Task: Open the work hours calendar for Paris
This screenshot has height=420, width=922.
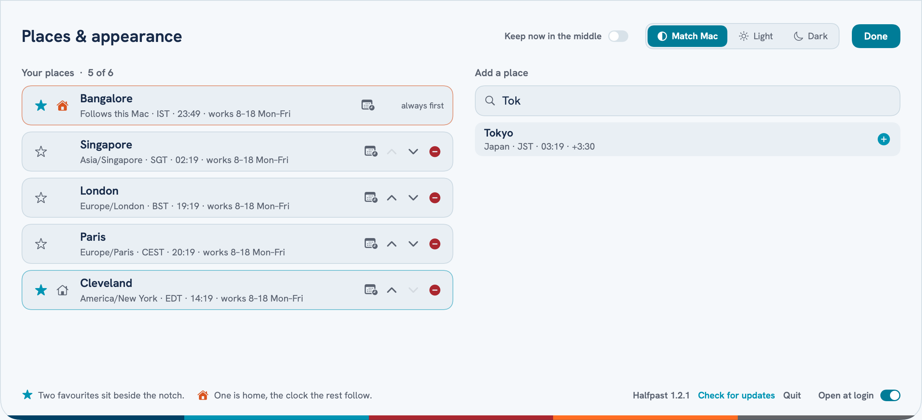Action: pos(371,243)
